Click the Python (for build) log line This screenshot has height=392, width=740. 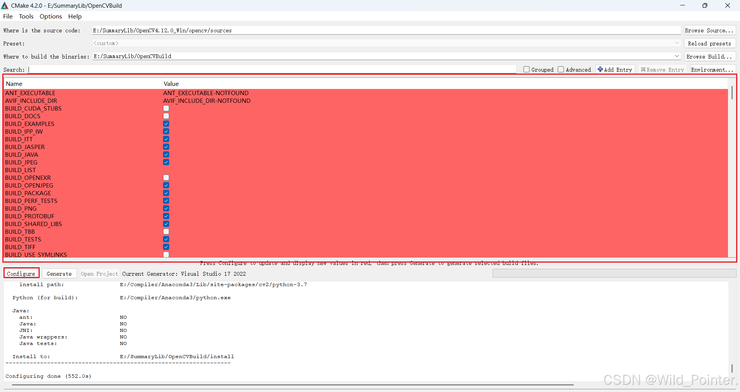(121, 298)
